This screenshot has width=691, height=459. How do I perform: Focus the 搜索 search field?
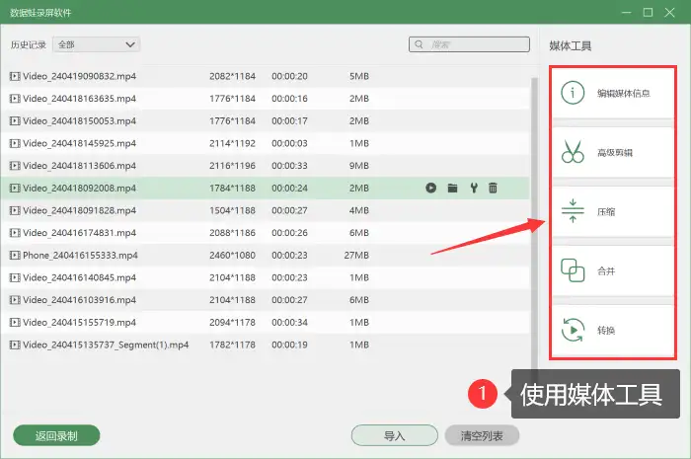(x=469, y=44)
